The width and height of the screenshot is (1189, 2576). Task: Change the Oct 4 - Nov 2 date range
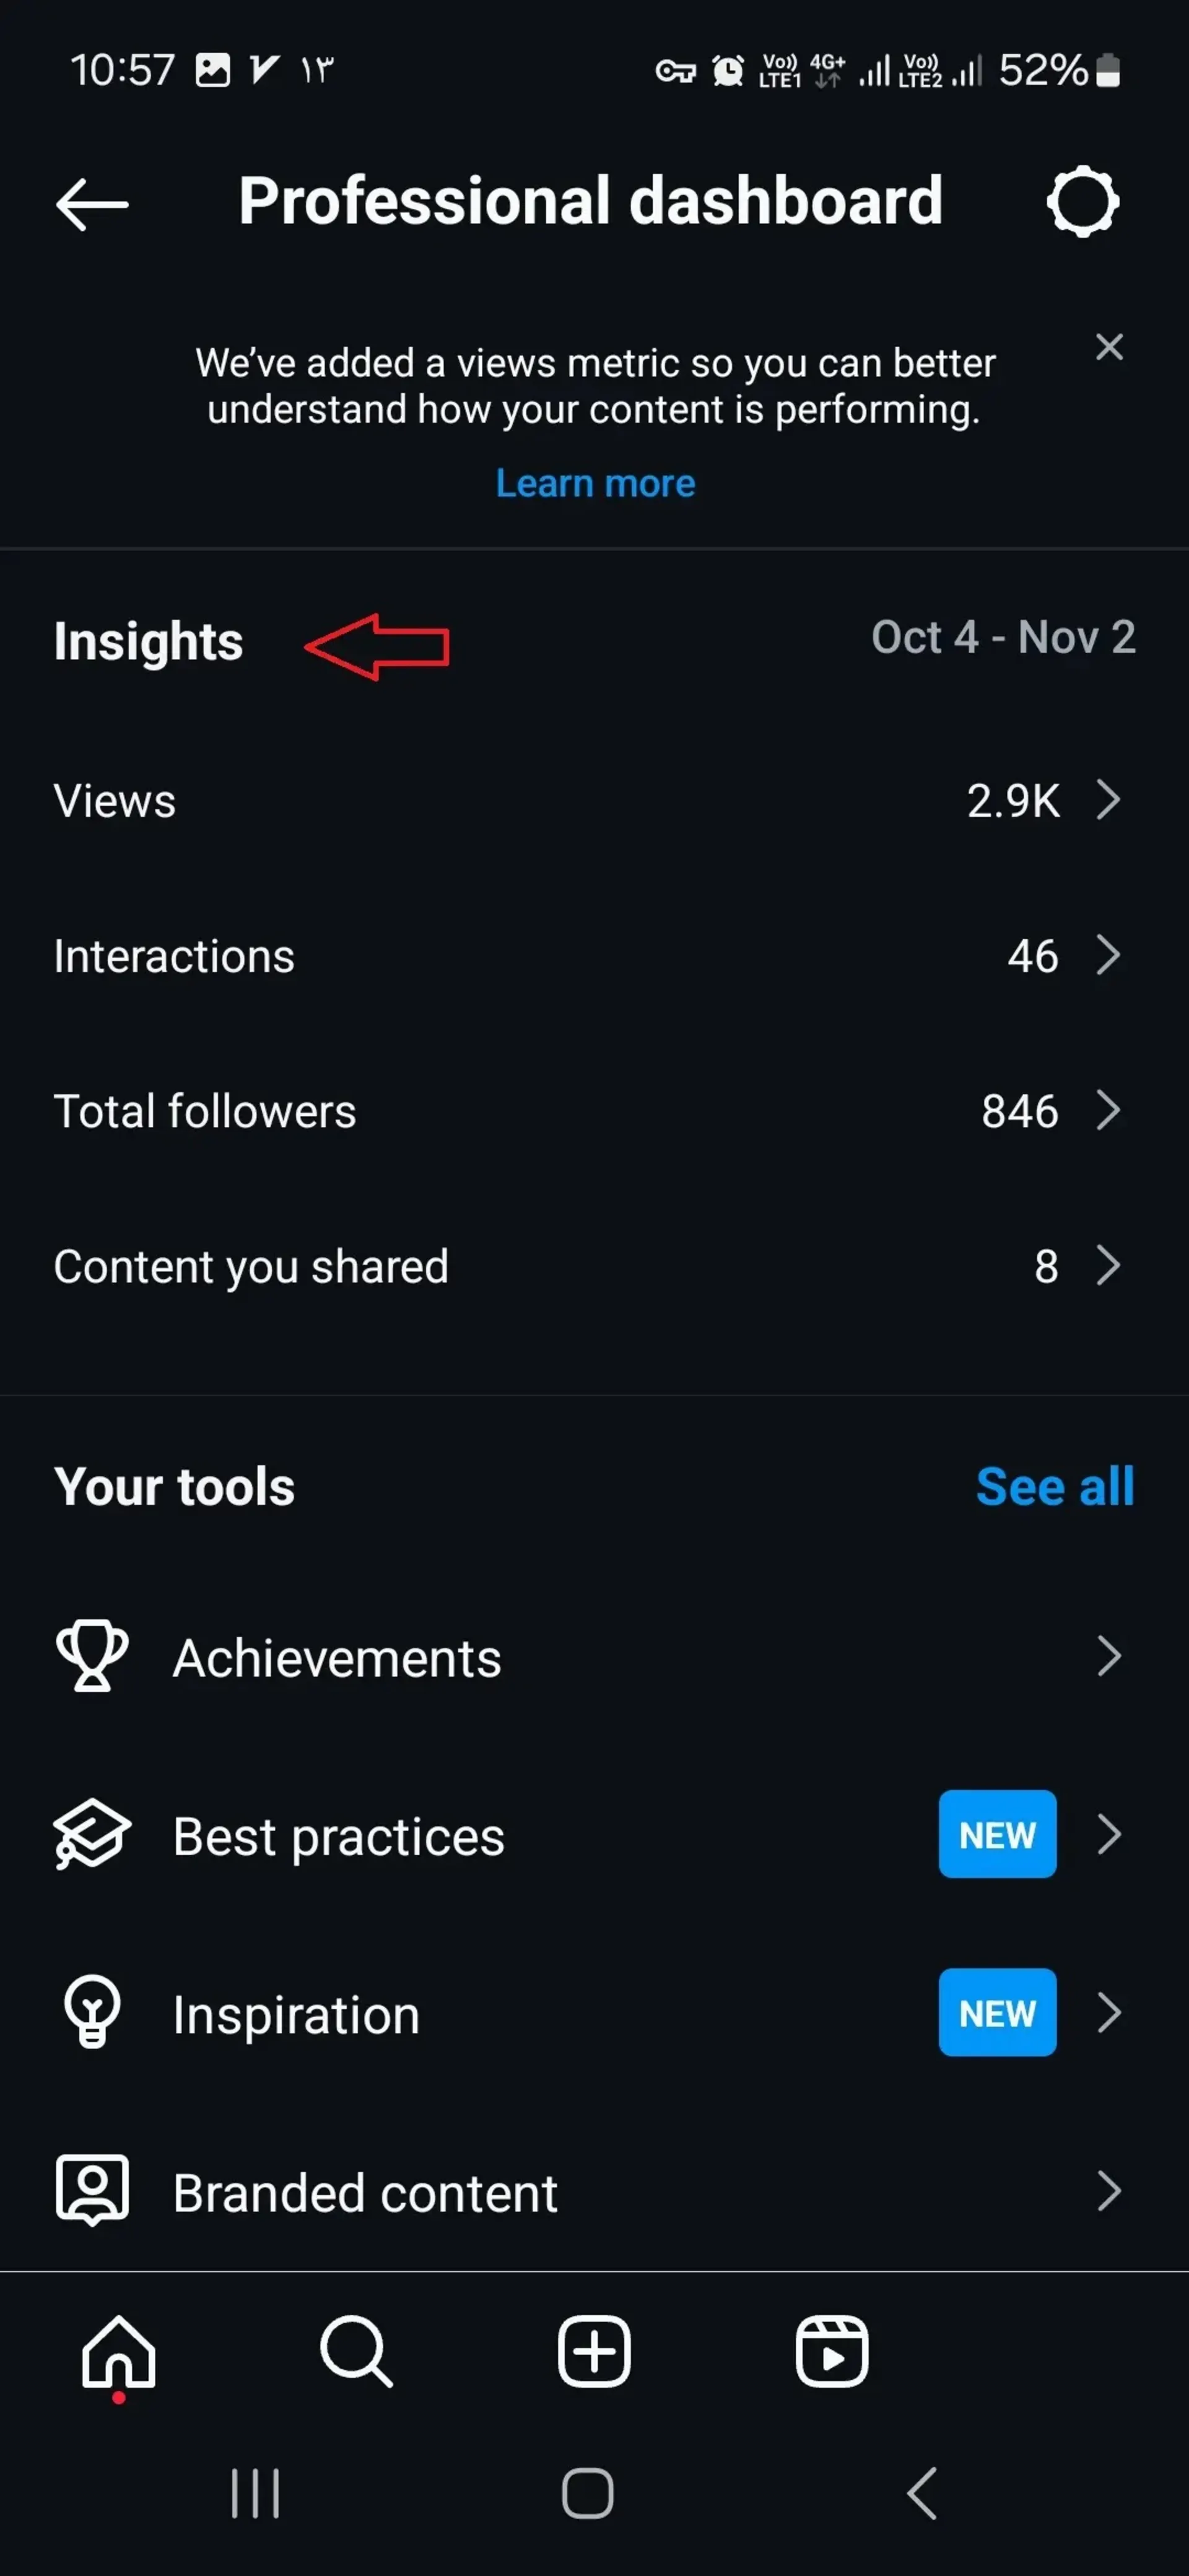[1003, 637]
